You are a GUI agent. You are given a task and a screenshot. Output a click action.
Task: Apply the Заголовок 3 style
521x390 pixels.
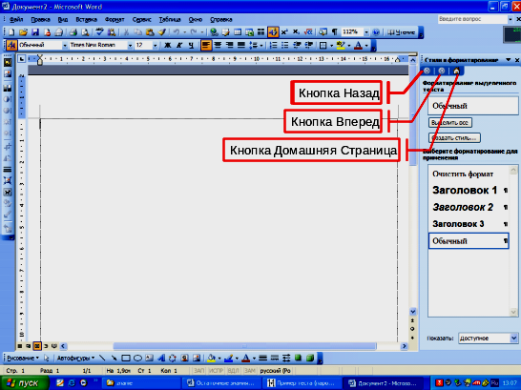[x=469, y=224]
